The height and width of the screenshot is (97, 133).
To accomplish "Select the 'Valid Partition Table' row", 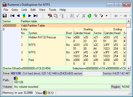I will tap(64, 26).
